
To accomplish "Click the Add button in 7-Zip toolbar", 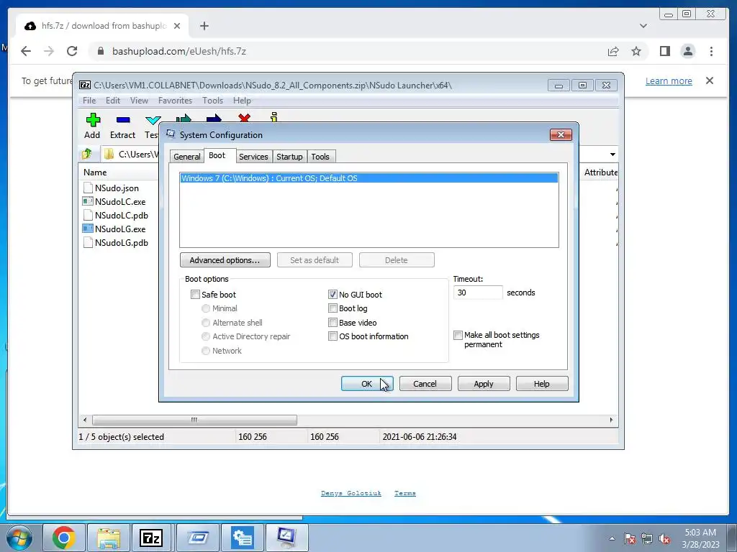I will tap(92, 126).
